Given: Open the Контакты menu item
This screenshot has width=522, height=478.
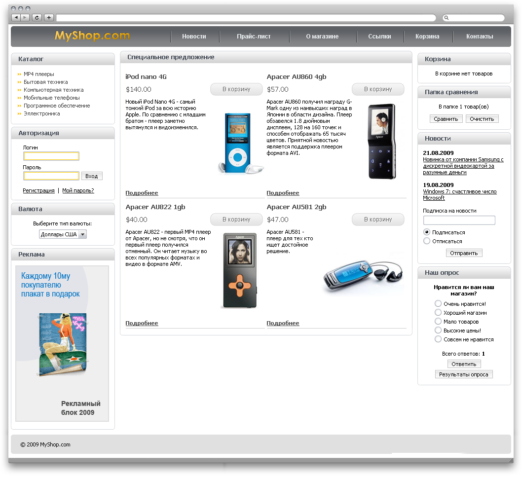Looking at the screenshot, I should [x=480, y=37].
